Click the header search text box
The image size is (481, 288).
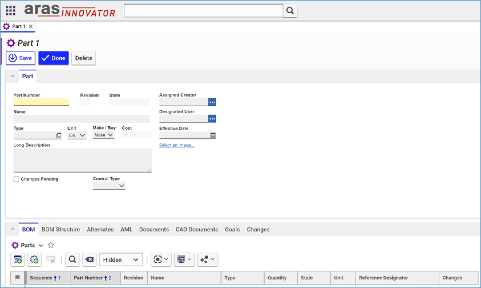(203, 11)
